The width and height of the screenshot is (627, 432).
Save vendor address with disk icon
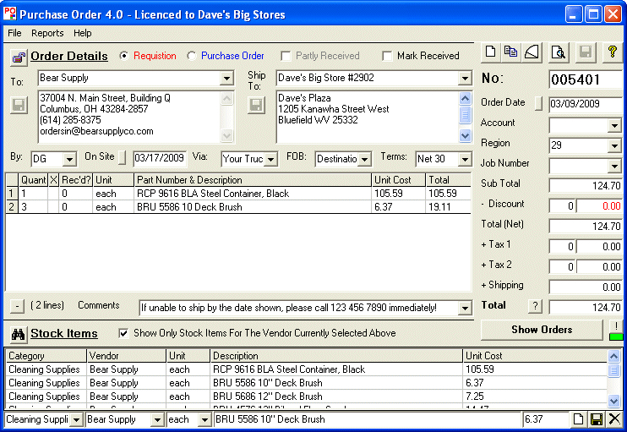[x=19, y=105]
